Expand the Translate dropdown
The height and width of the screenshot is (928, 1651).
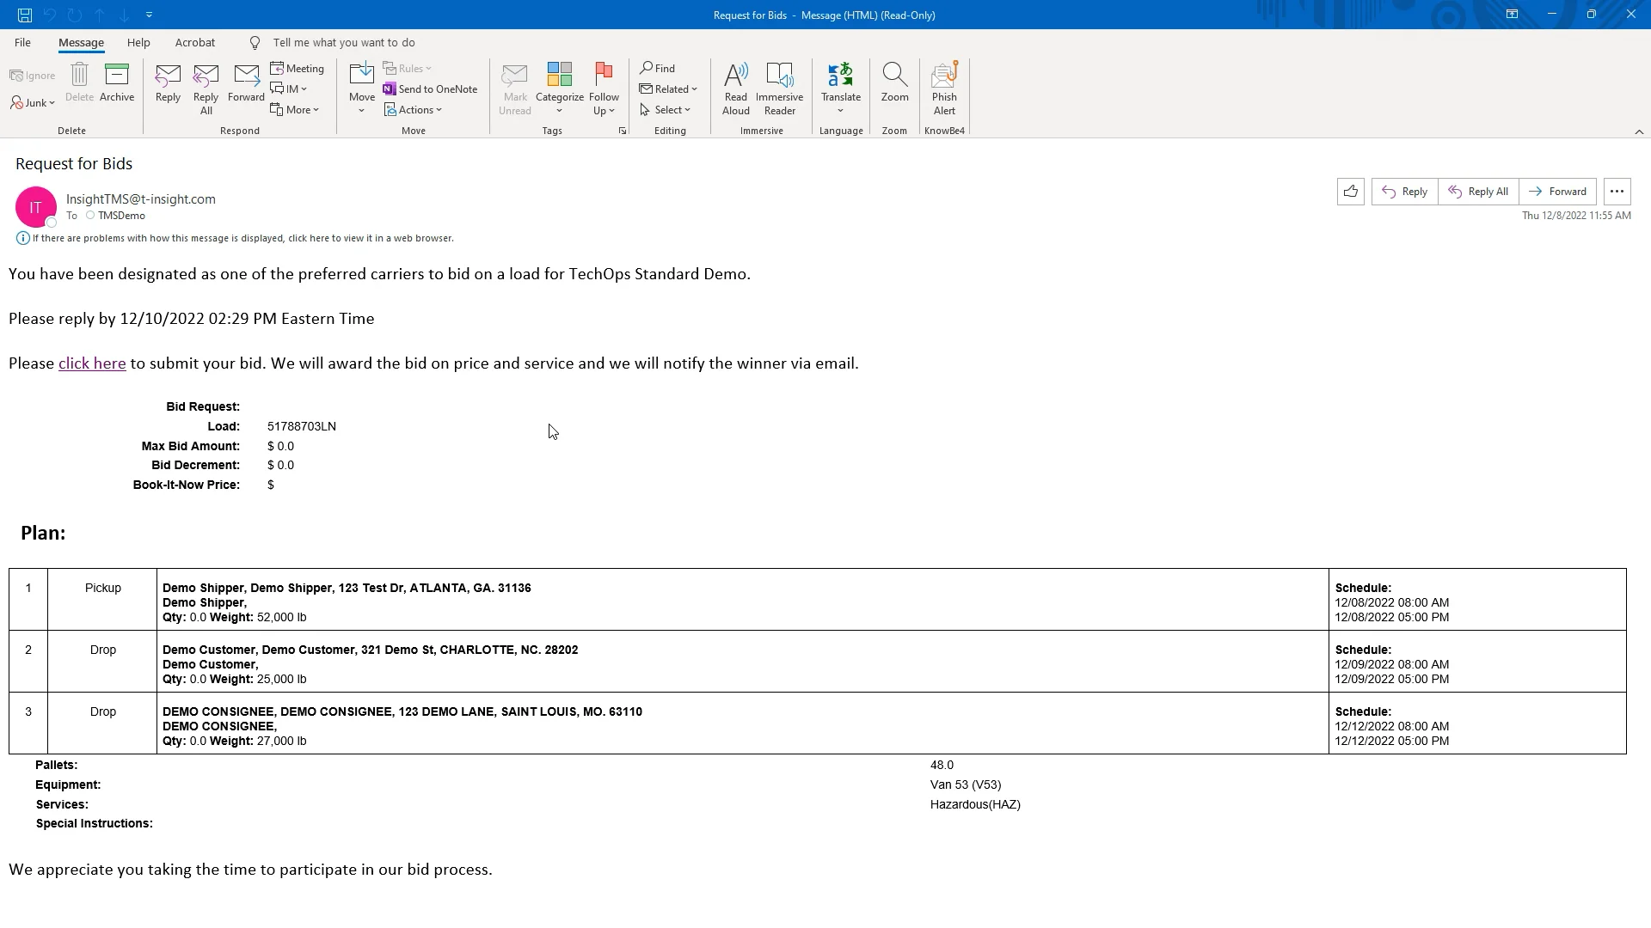click(x=840, y=111)
